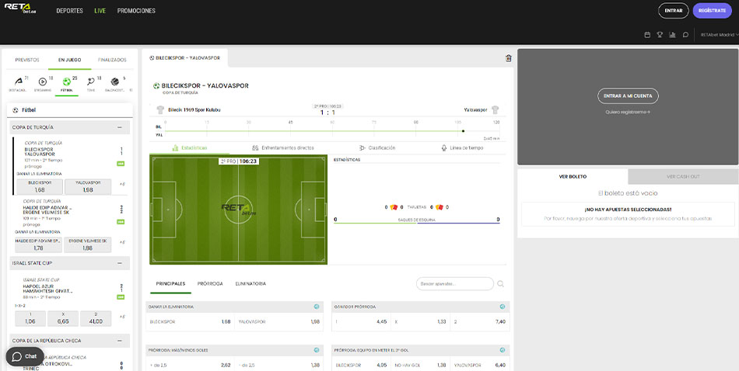Click the search magnifier icon next to Buscar apuestas
The image size is (739, 371).
pyautogui.click(x=500, y=283)
